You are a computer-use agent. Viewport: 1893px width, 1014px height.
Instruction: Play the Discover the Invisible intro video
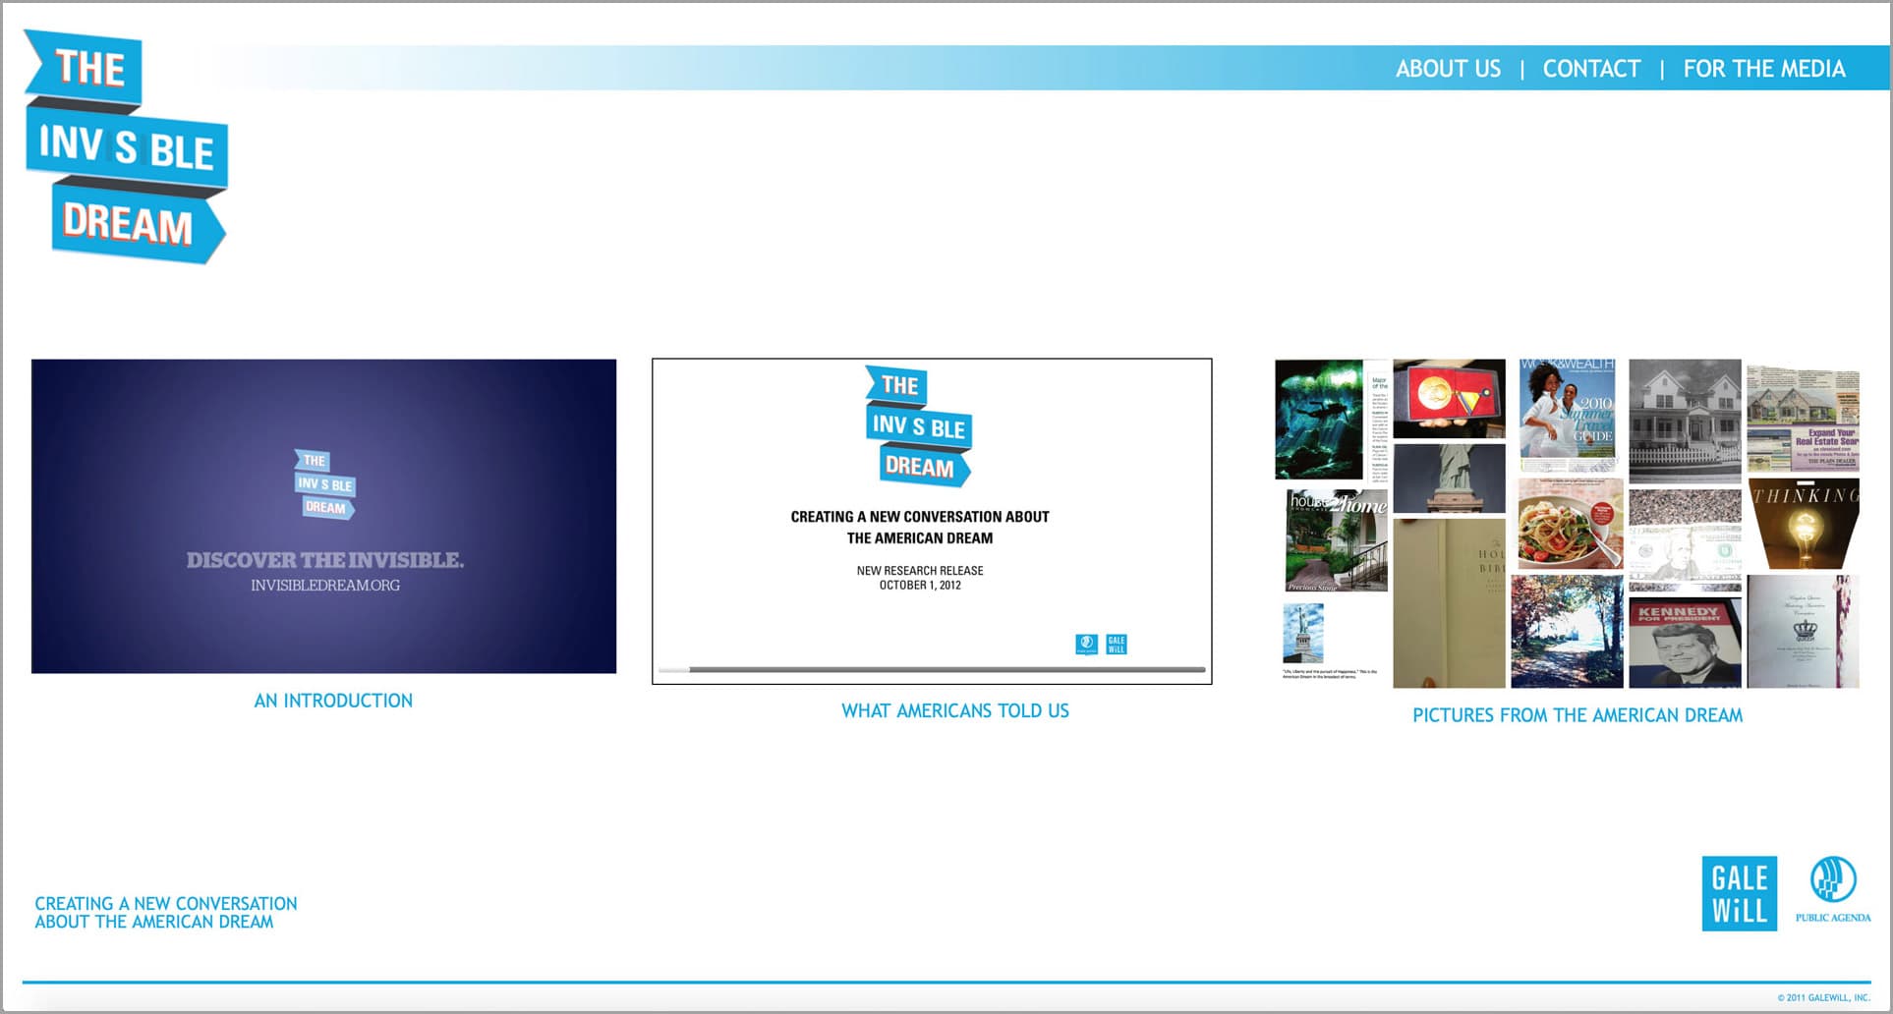[323, 516]
